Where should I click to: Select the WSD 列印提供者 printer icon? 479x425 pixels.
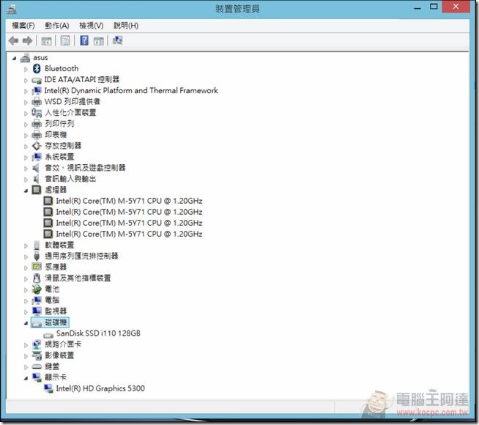point(37,101)
